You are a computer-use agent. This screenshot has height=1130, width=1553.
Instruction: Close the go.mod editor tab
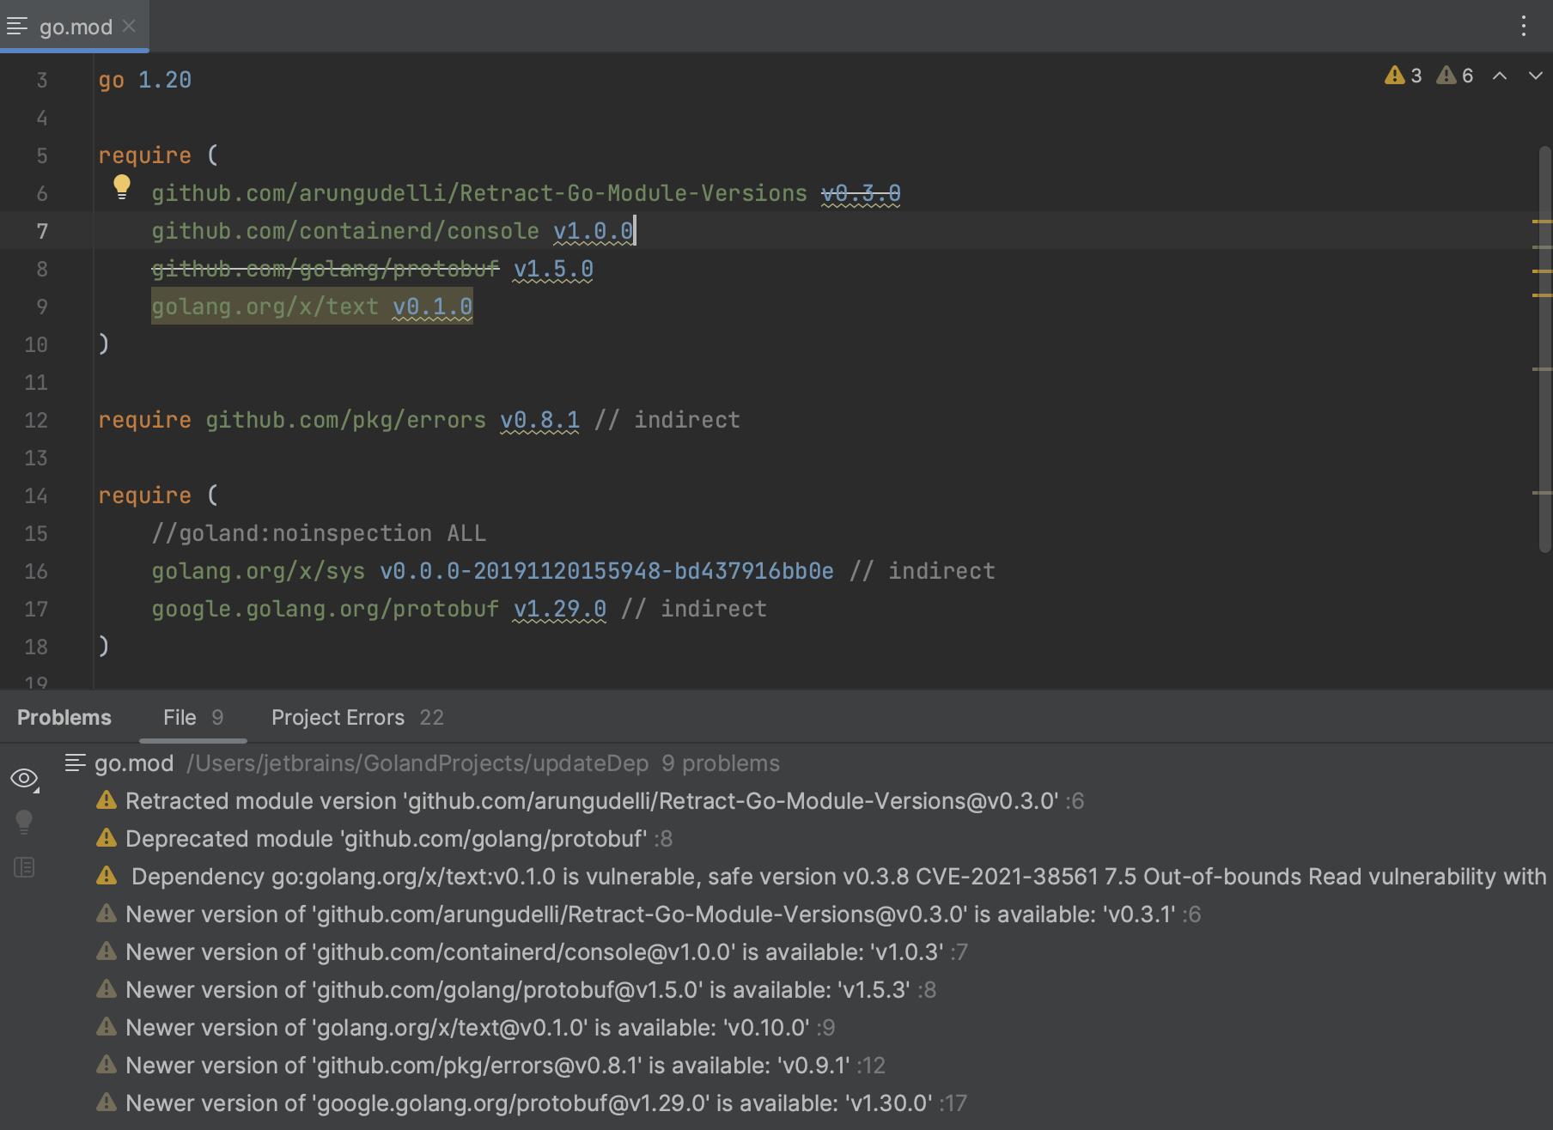(x=129, y=27)
